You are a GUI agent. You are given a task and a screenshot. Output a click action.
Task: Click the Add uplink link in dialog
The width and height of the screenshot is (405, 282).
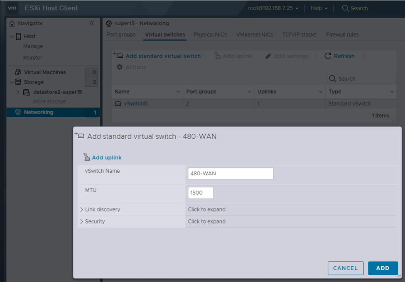click(x=107, y=157)
